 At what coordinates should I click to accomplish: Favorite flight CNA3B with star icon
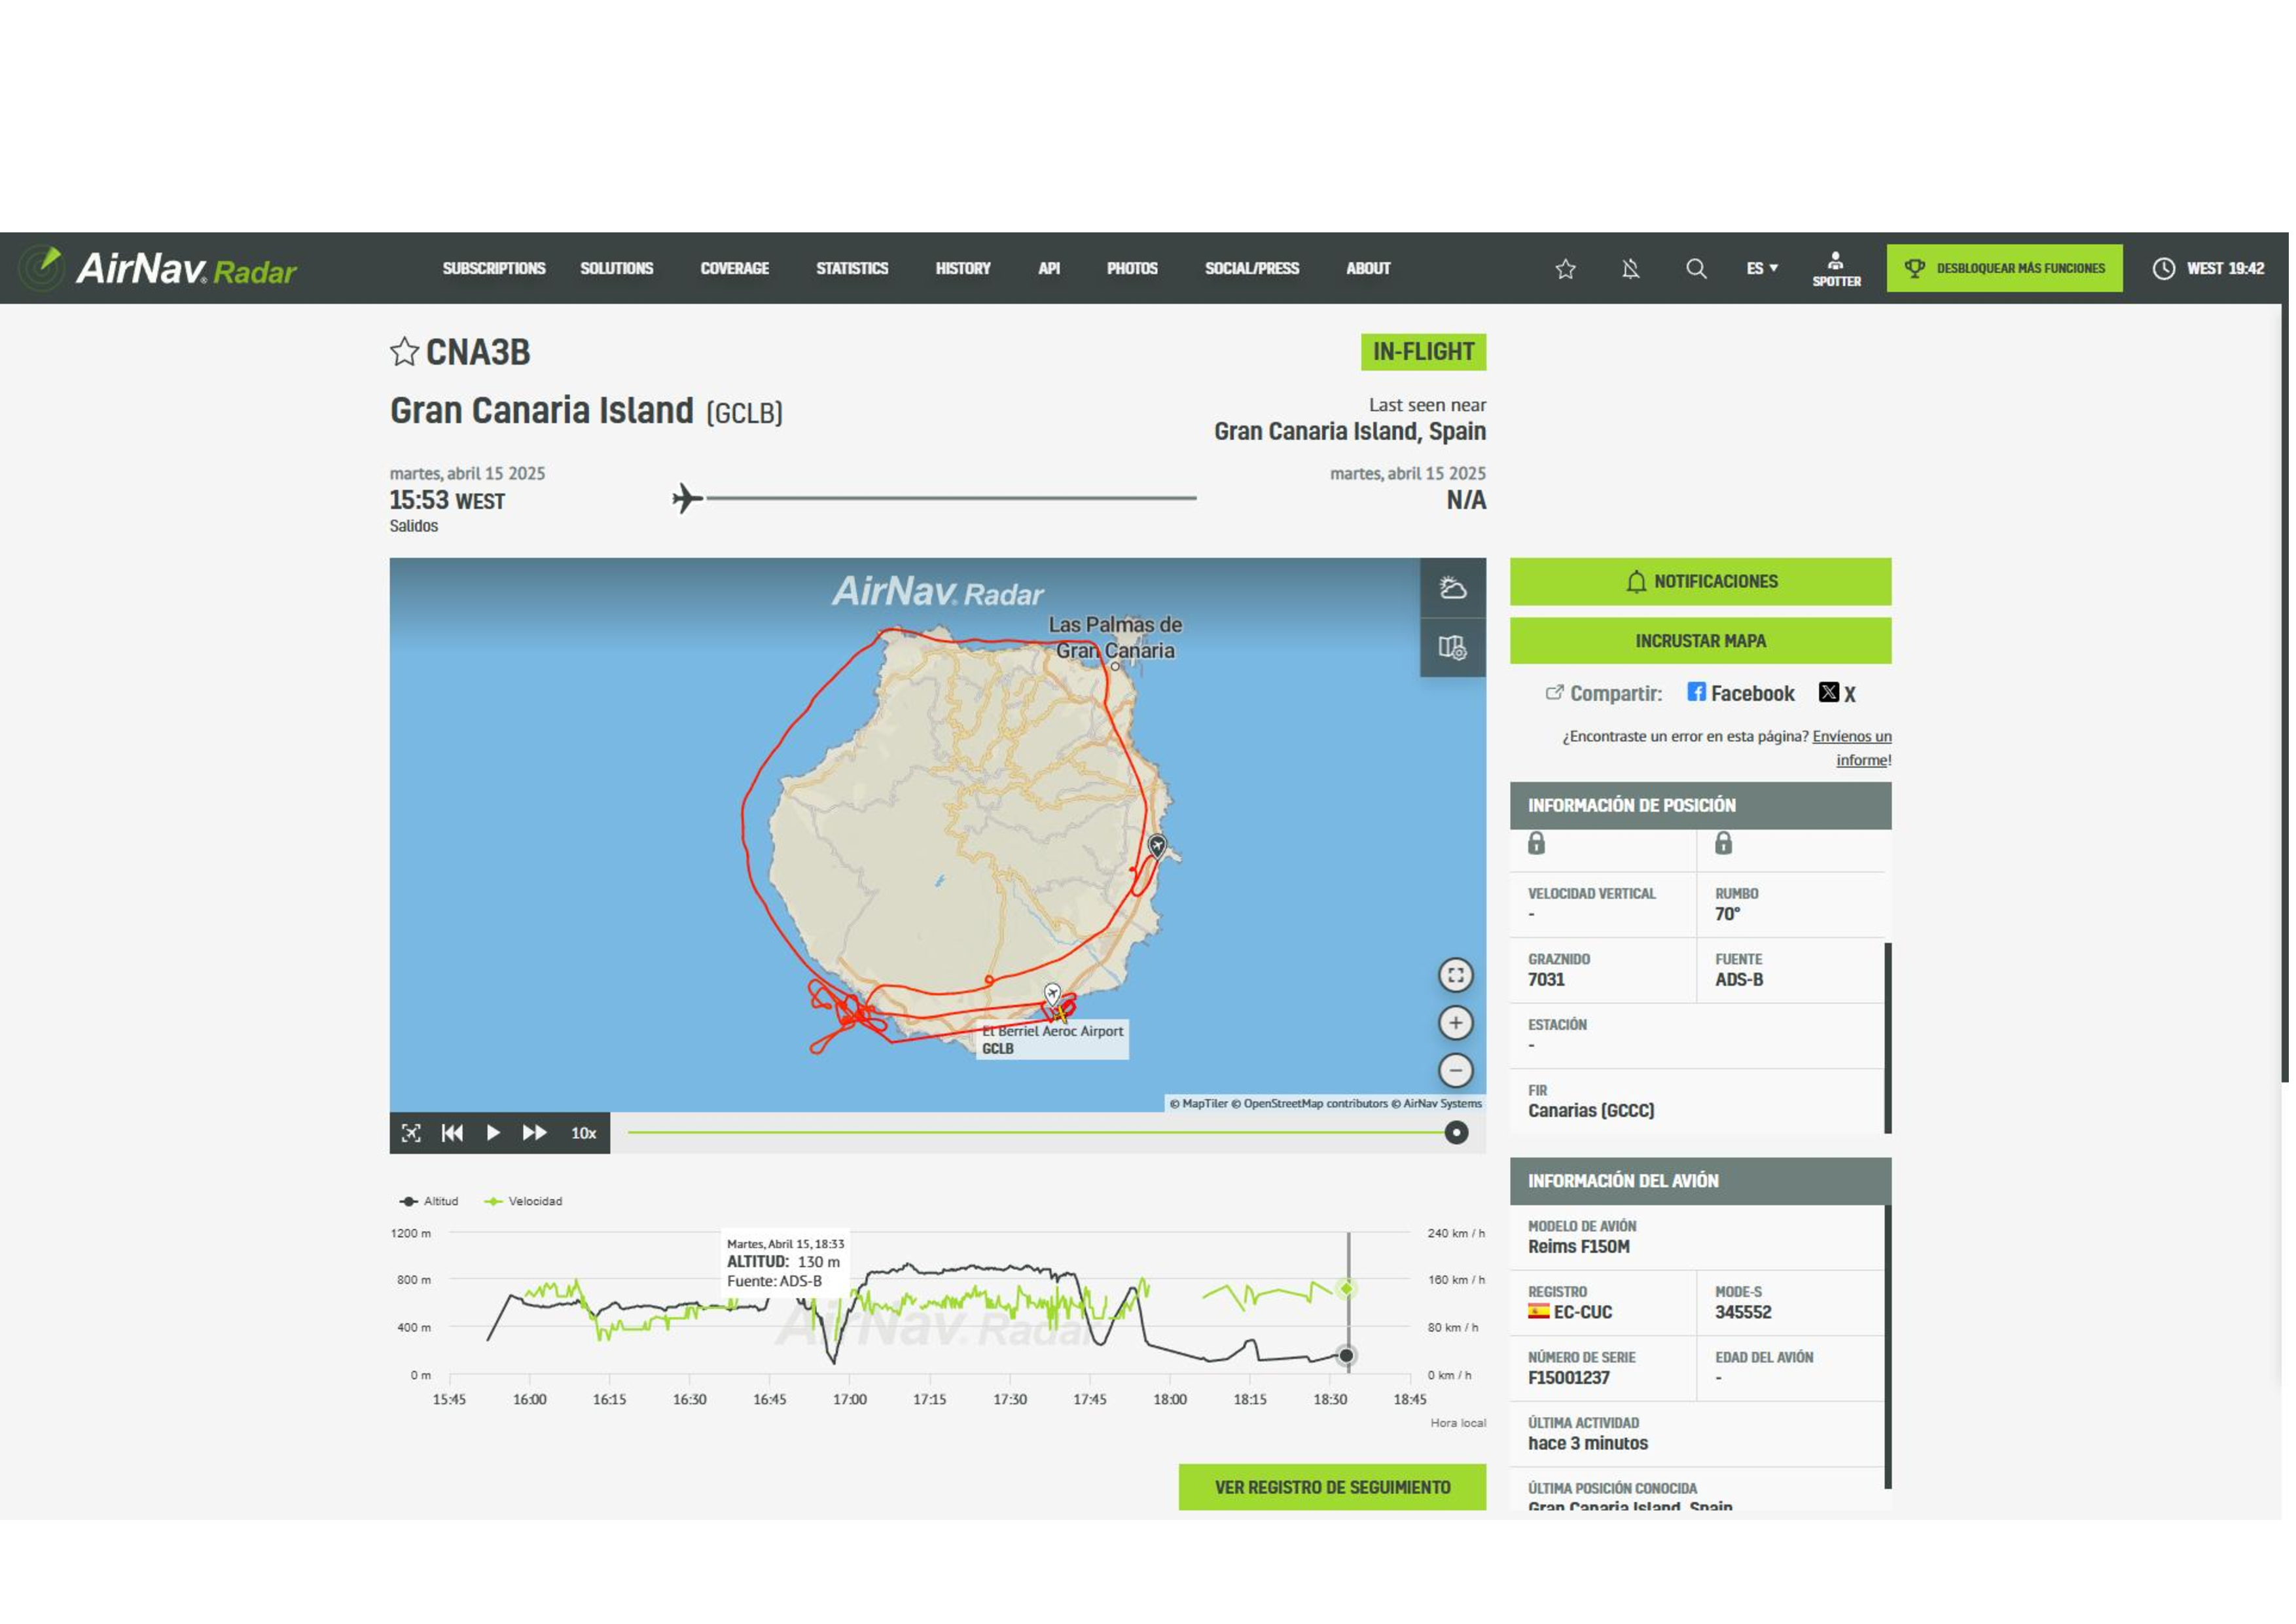pyautogui.click(x=404, y=352)
